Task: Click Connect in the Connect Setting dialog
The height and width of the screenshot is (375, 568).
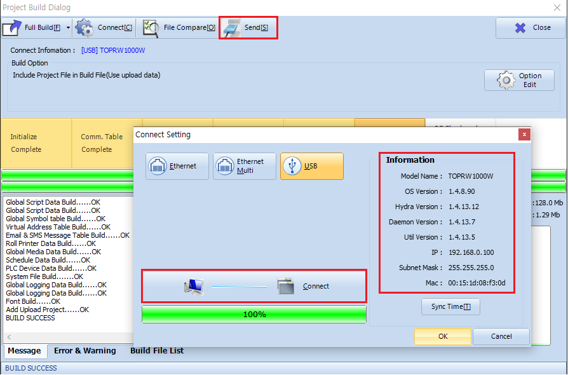Action: click(254, 286)
